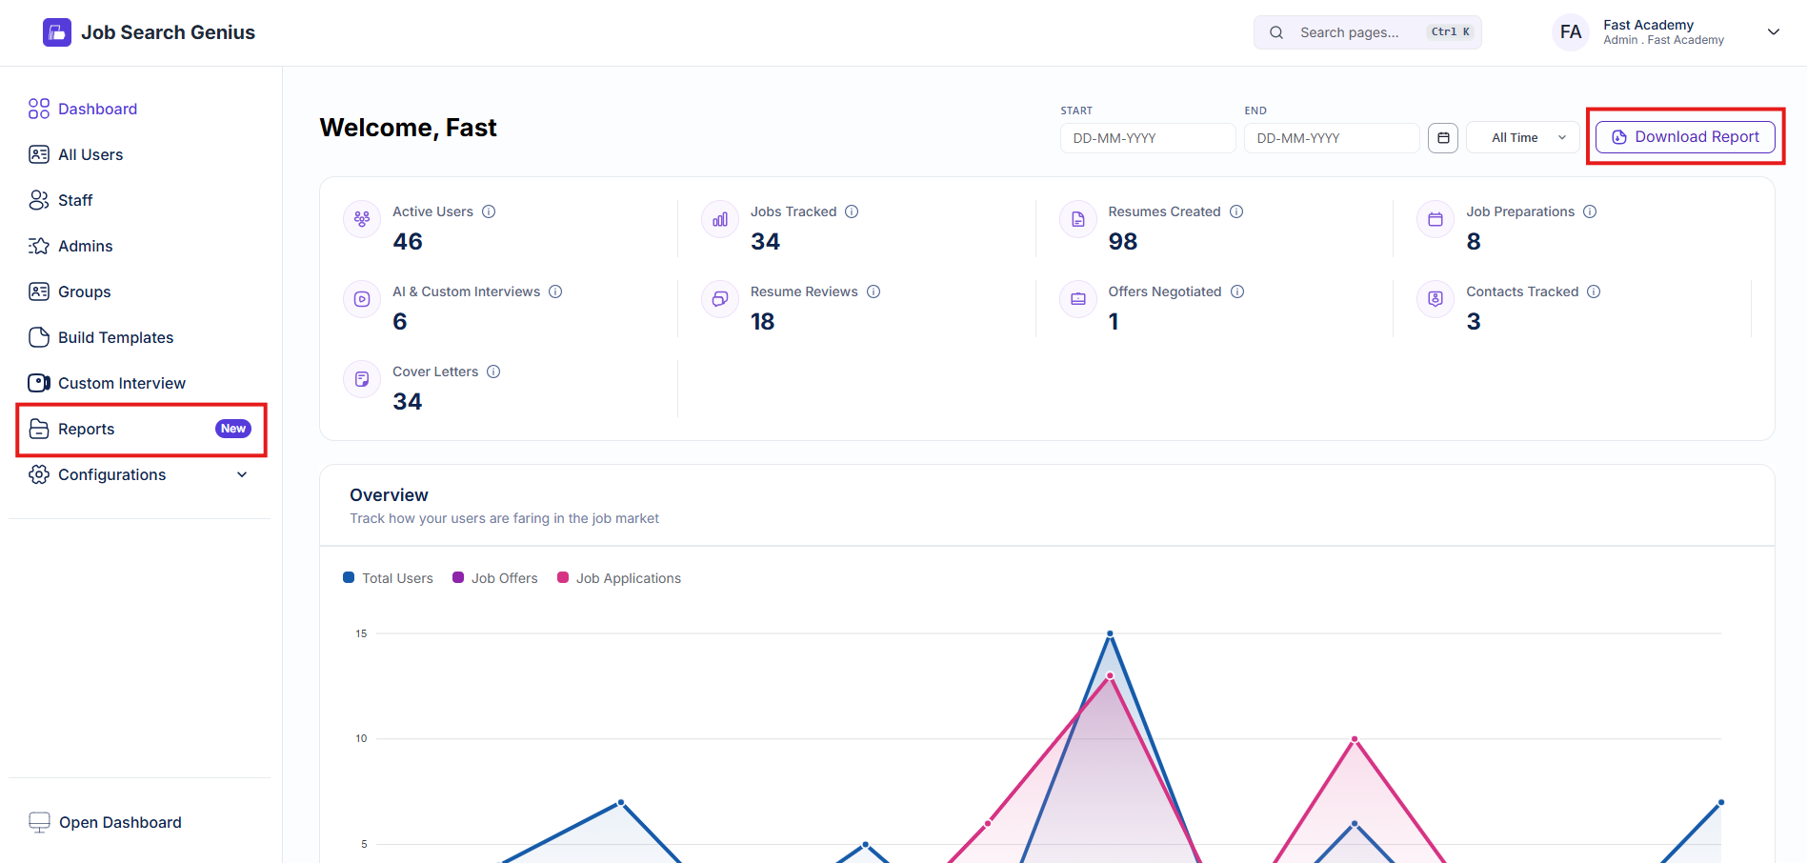1807x863 pixels.
Task: Click the FA profile avatar
Action: (1571, 32)
